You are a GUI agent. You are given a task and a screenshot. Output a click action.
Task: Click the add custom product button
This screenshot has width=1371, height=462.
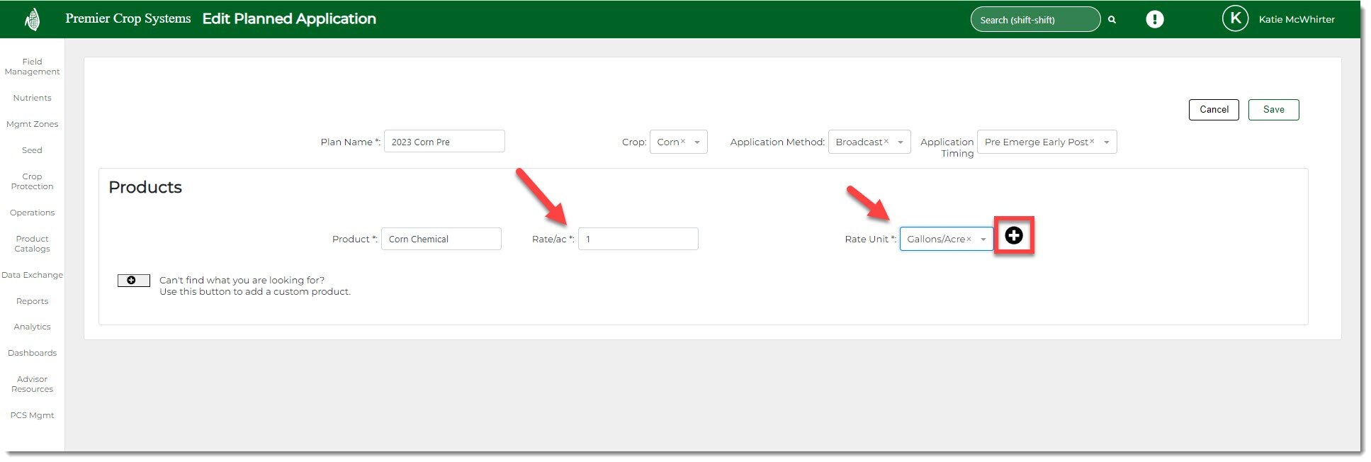pyautogui.click(x=133, y=281)
